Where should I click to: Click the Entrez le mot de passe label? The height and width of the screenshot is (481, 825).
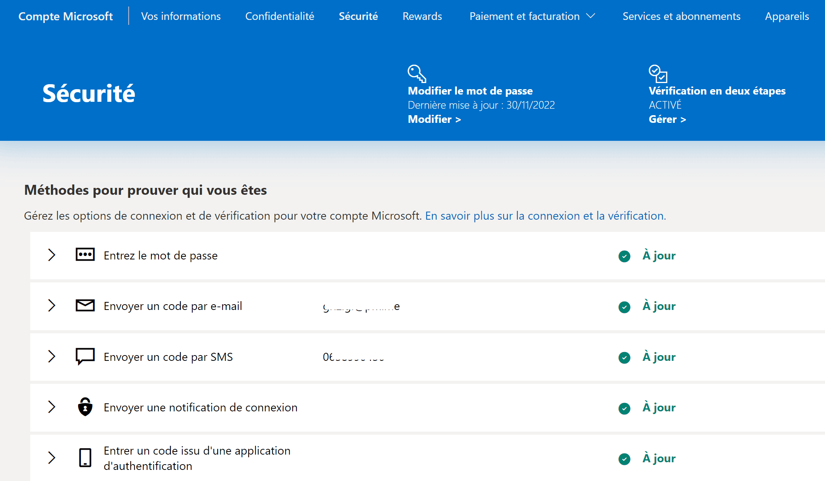160,255
